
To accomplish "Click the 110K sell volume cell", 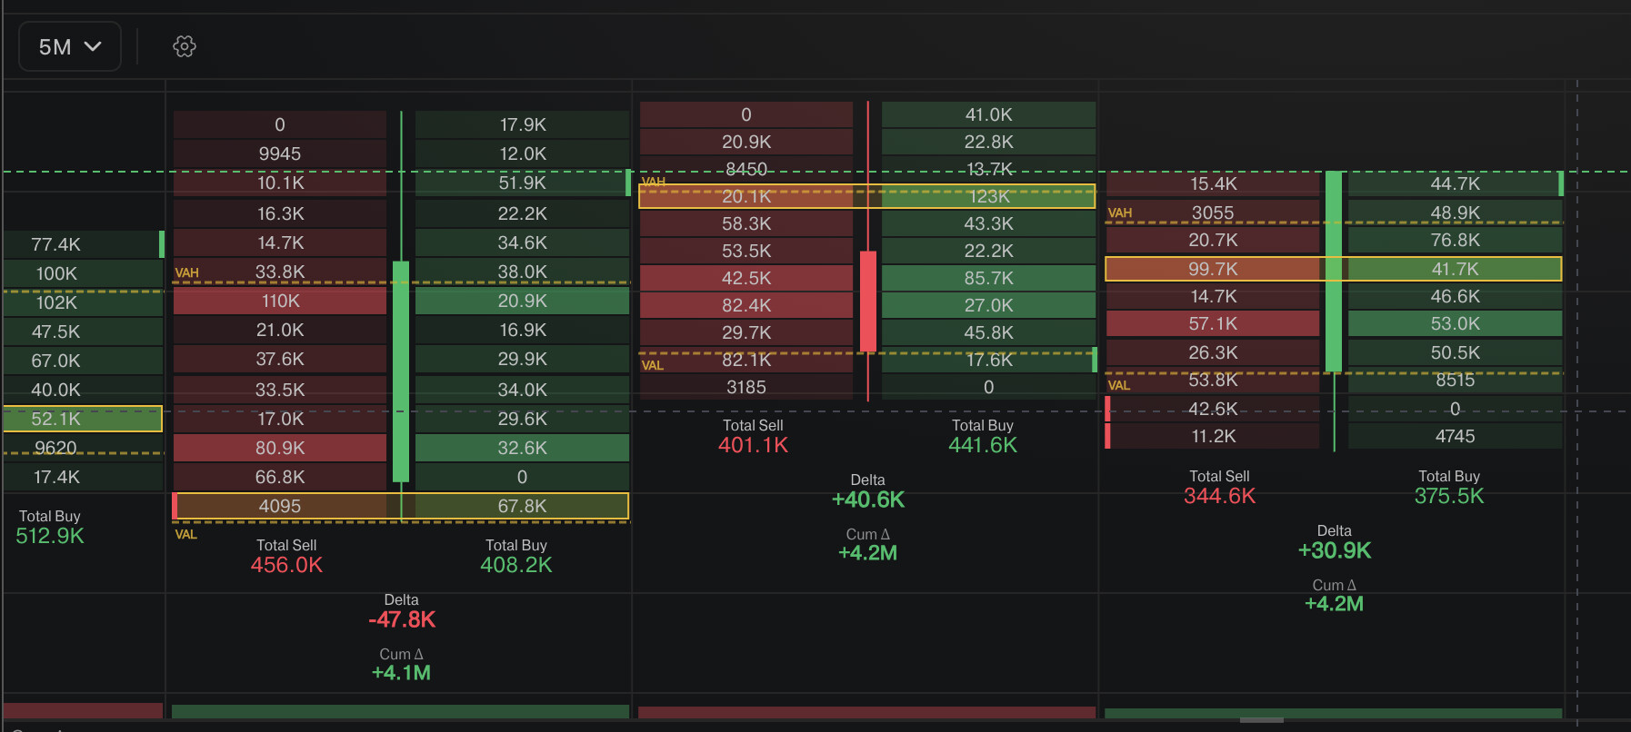I will [x=280, y=301].
